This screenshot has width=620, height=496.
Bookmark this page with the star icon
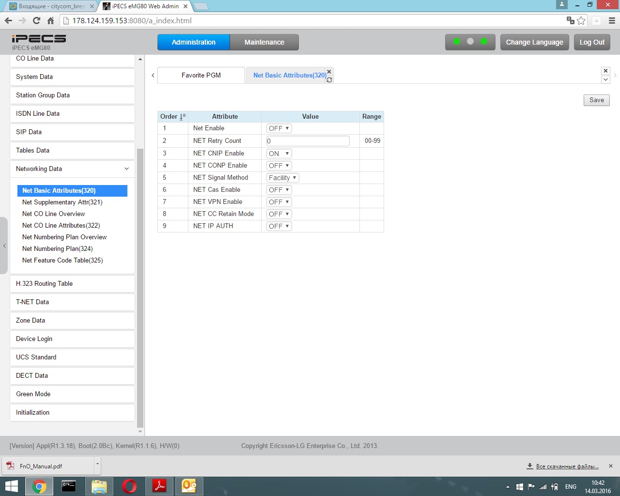pos(581,20)
